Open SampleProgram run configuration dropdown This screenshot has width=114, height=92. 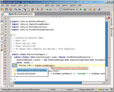coord(68,9)
